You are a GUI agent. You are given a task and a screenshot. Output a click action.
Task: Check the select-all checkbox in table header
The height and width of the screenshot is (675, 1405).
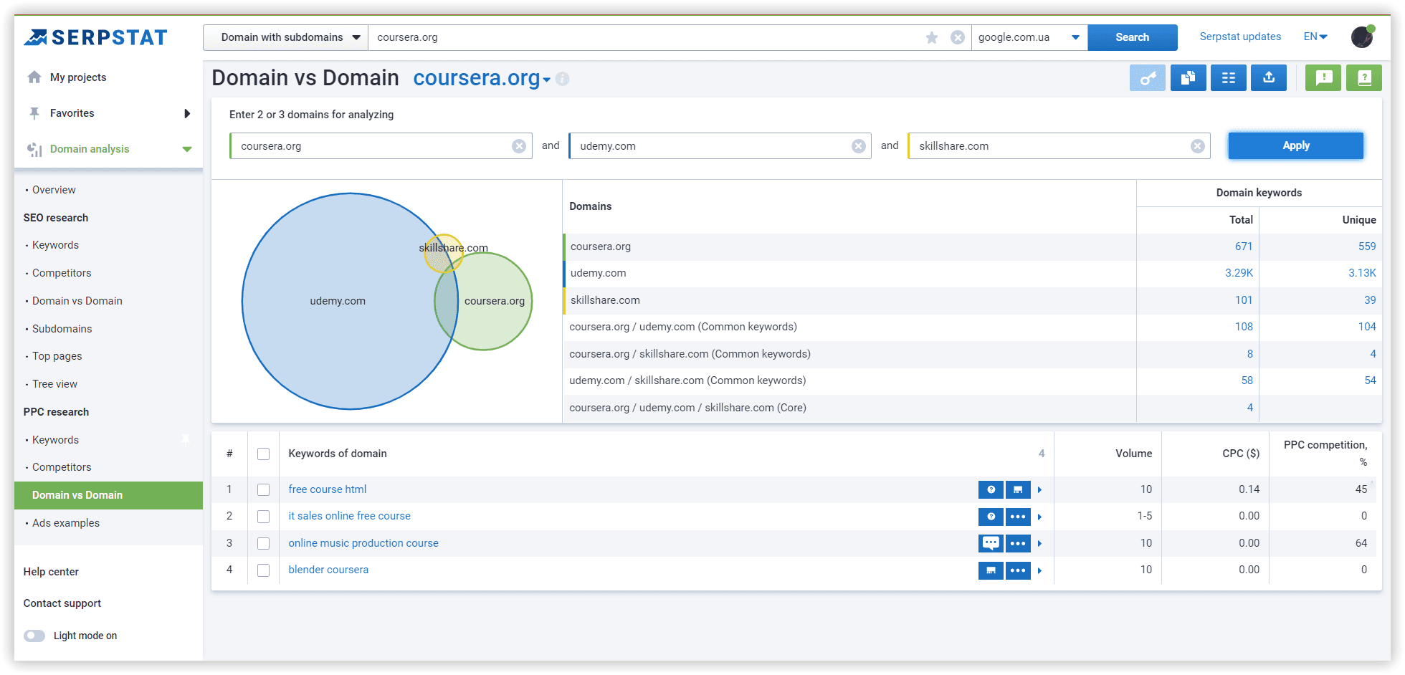264,454
